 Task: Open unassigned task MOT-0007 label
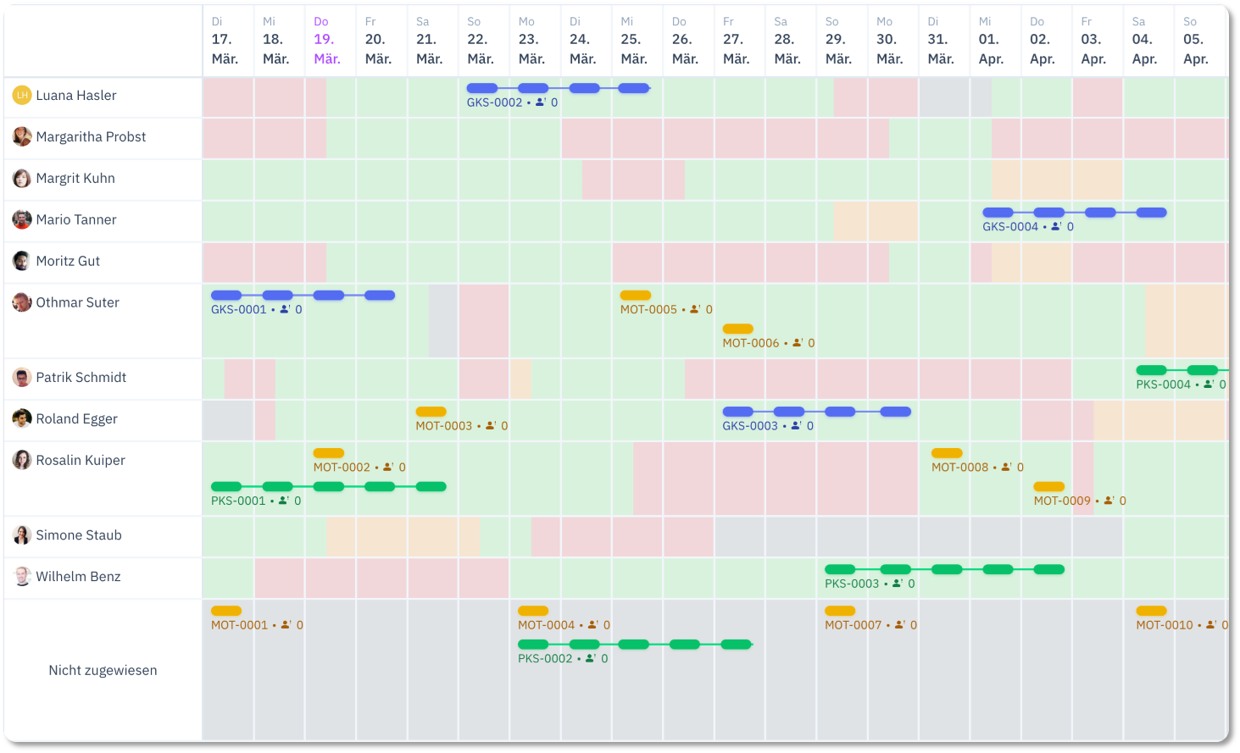854,626
